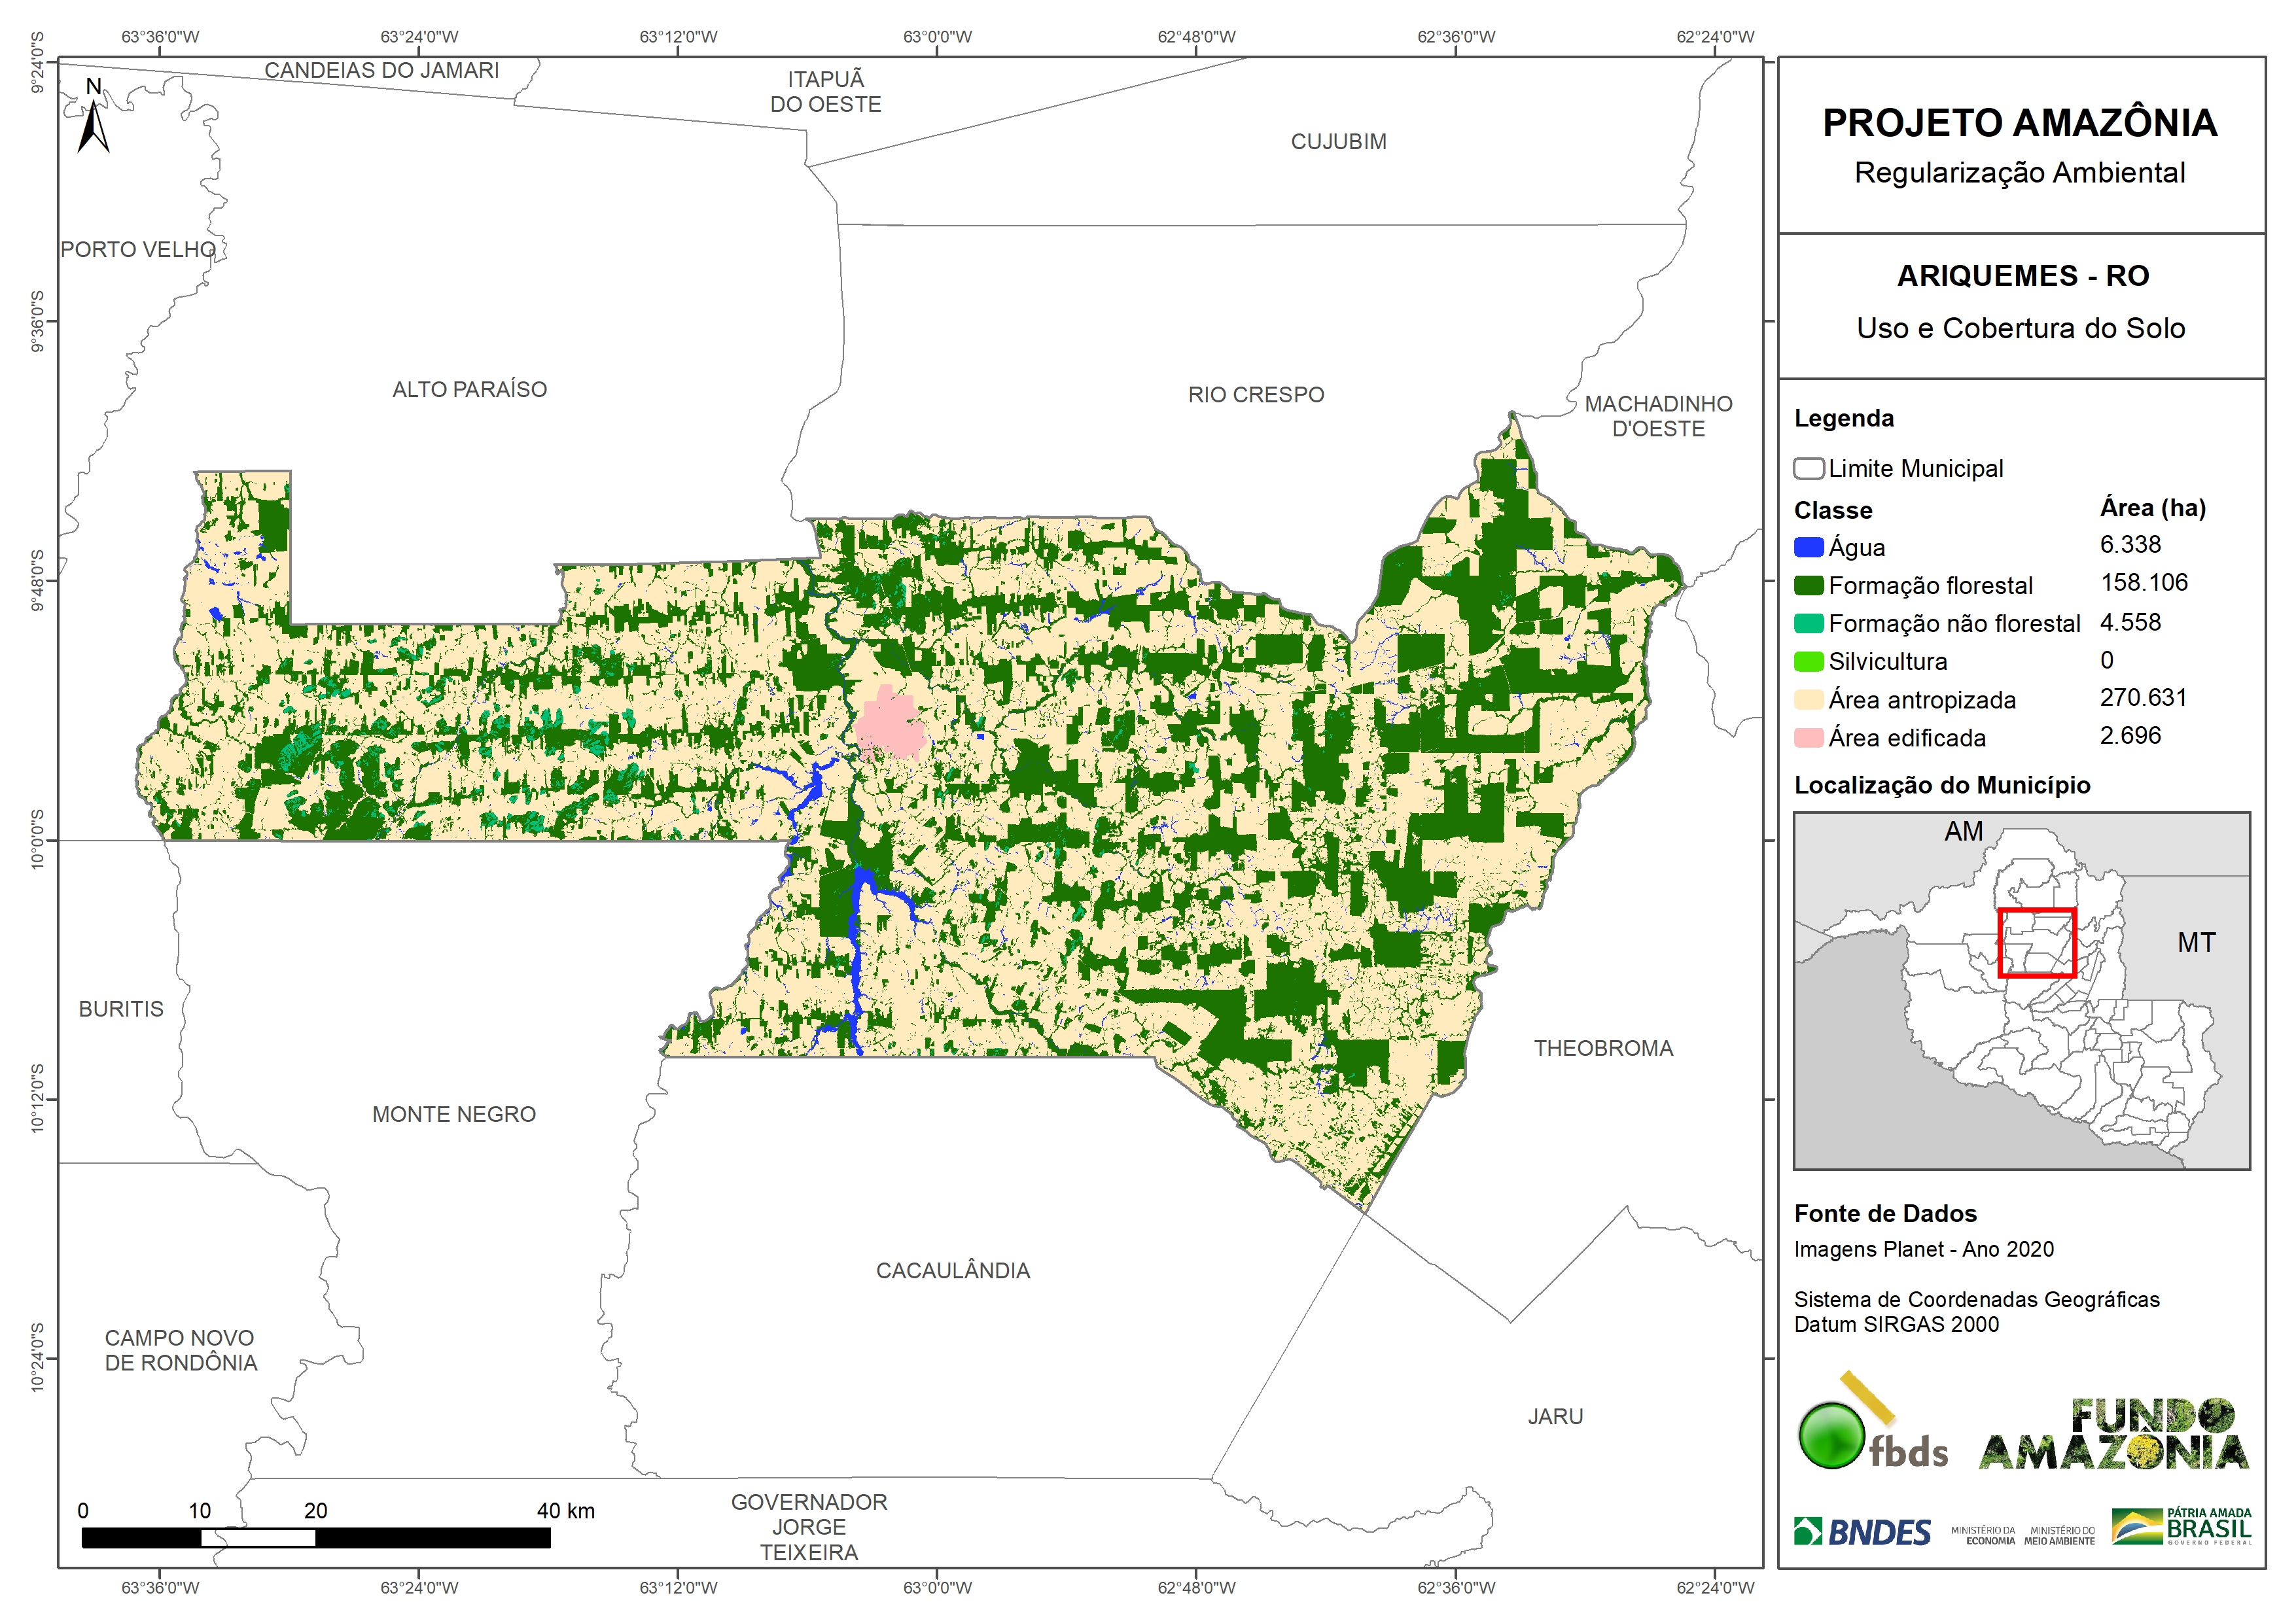Click the Limite Municipal legend symbol
The image size is (2296, 1623).
(1808, 468)
